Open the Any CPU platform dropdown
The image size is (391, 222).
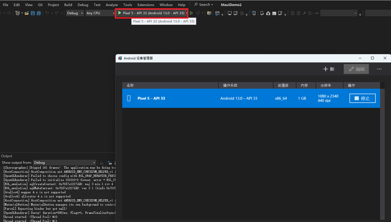[x=100, y=13]
